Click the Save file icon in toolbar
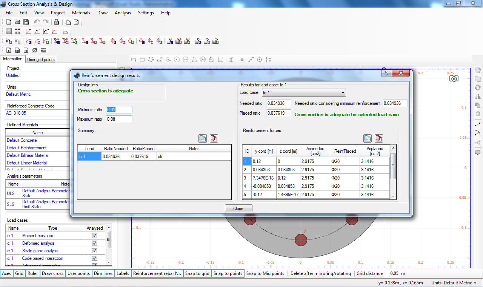 (x=26, y=22)
